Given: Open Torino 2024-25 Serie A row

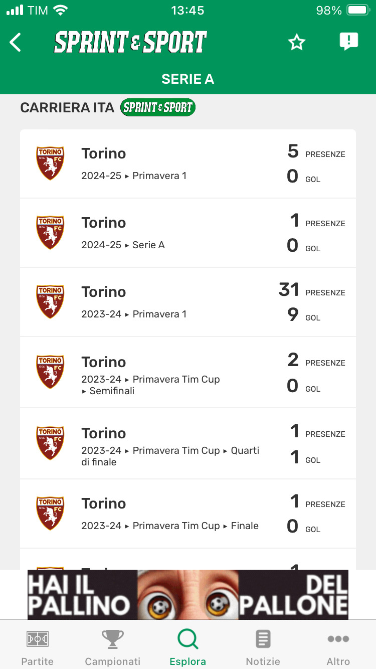Looking at the screenshot, I should [x=188, y=233].
